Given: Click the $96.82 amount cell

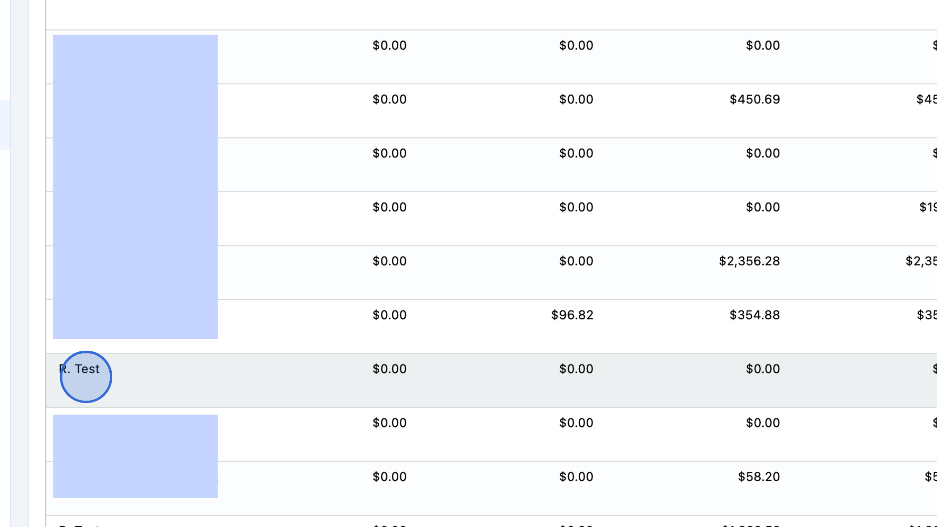Looking at the screenshot, I should point(572,315).
